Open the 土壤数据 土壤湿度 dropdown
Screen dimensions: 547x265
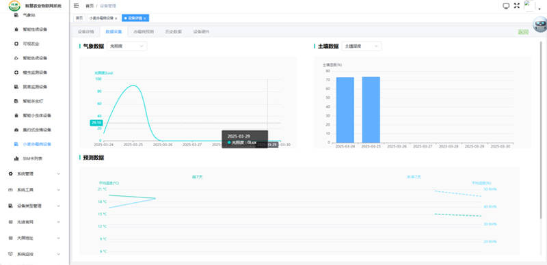[x=362, y=46]
